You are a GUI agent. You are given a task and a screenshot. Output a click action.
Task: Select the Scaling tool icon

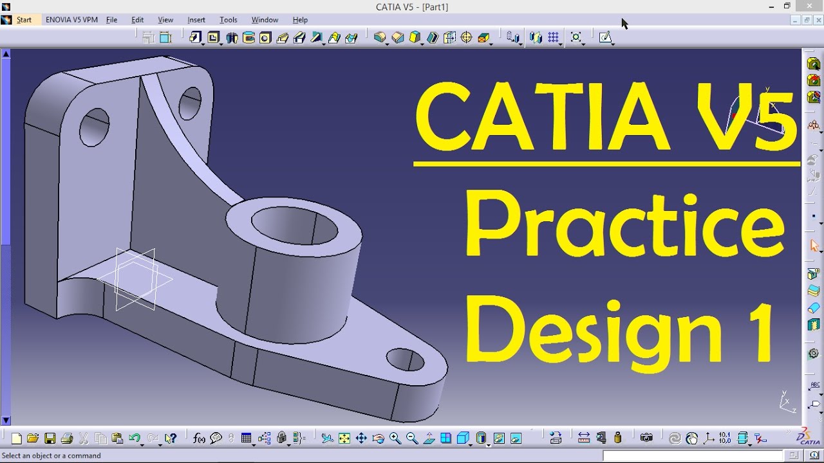pos(576,37)
